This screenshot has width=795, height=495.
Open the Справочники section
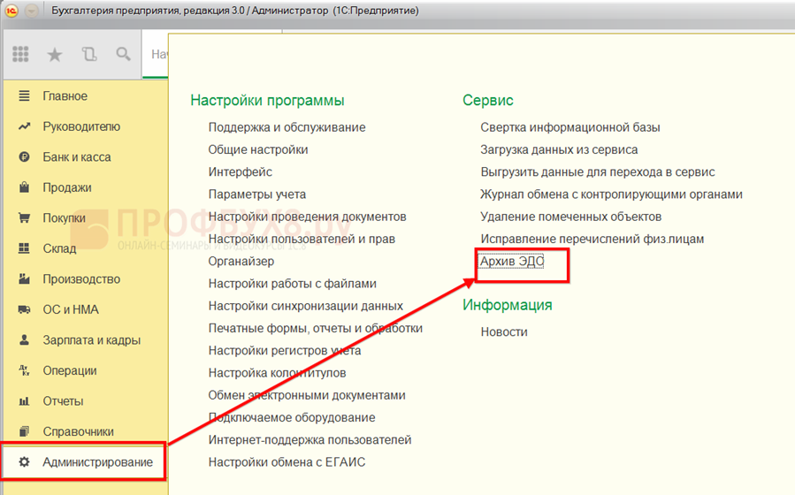pyautogui.click(x=78, y=432)
